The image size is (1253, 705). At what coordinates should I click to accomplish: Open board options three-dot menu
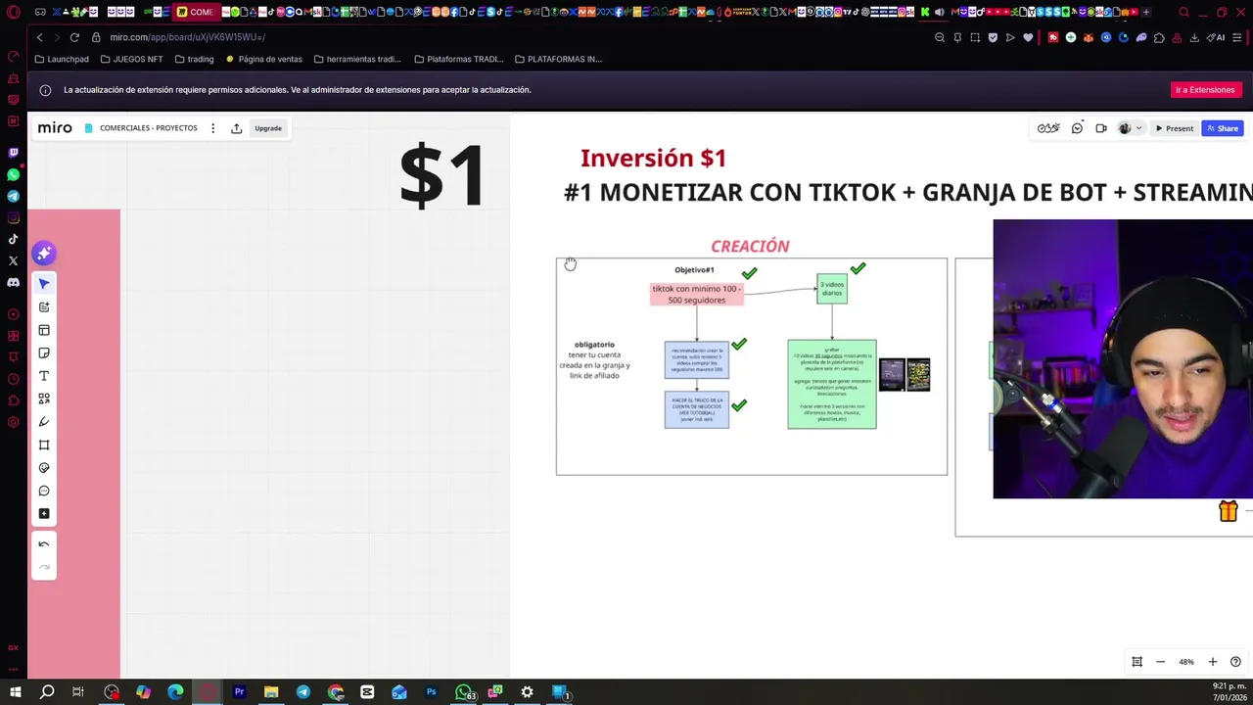pos(212,128)
